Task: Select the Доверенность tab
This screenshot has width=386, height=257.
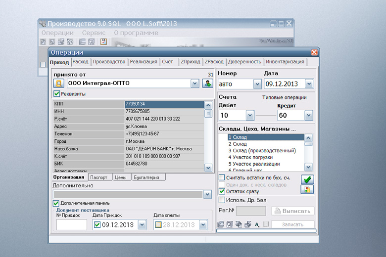Action: click(x=244, y=62)
